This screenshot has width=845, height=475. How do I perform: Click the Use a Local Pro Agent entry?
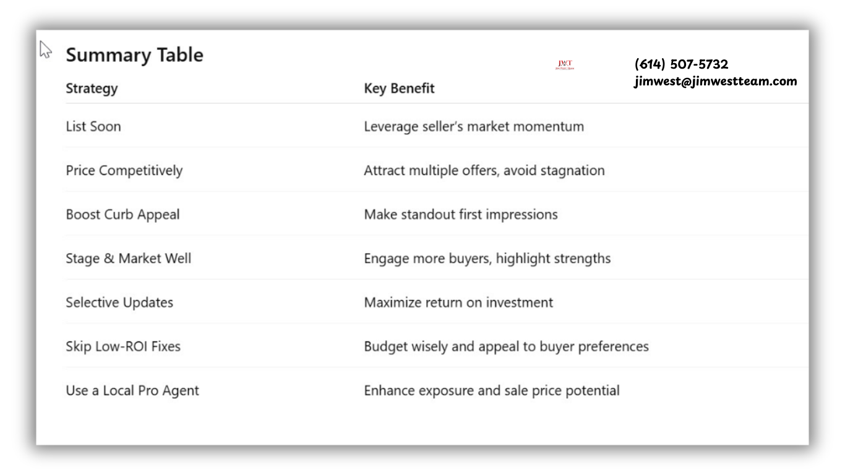pyautogui.click(x=132, y=391)
